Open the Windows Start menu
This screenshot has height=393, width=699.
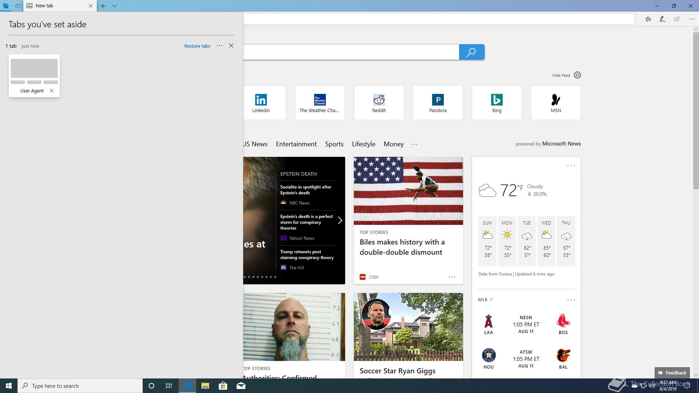[x=9, y=386]
